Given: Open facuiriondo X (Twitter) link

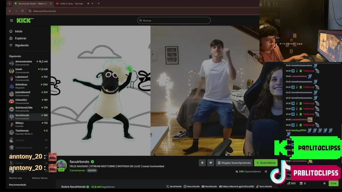Looking at the screenshot, I should [x=174, y=186].
